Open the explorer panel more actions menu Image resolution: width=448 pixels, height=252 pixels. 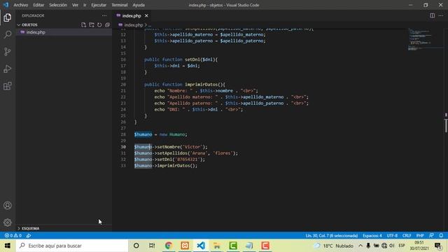coord(104,15)
